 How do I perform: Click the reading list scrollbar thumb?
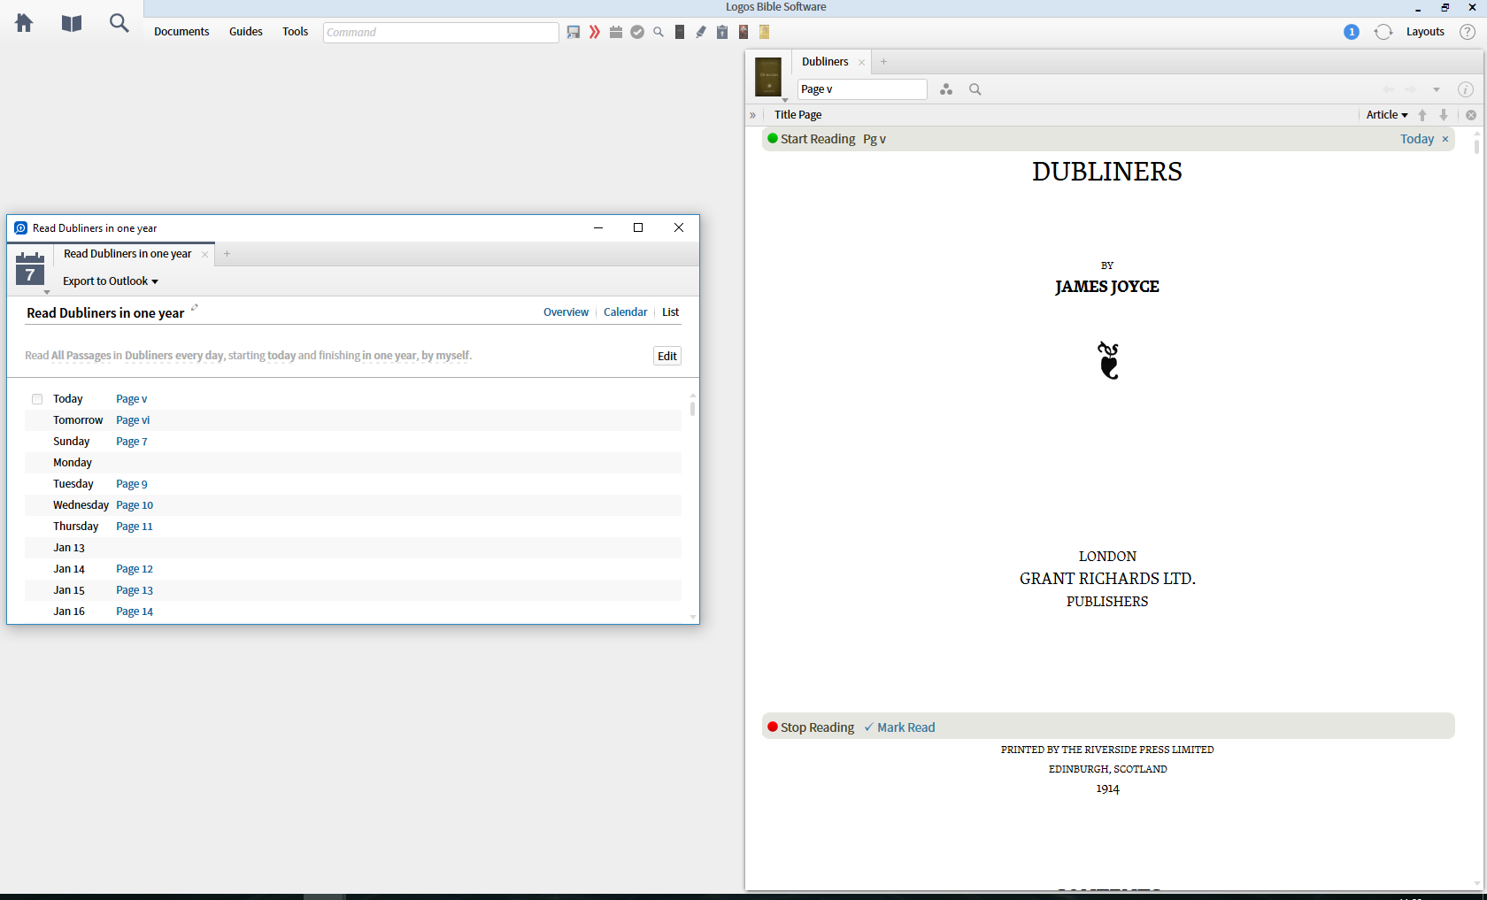point(692,408)
